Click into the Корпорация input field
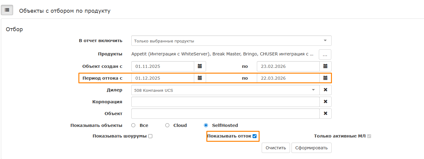 point(225,102)
